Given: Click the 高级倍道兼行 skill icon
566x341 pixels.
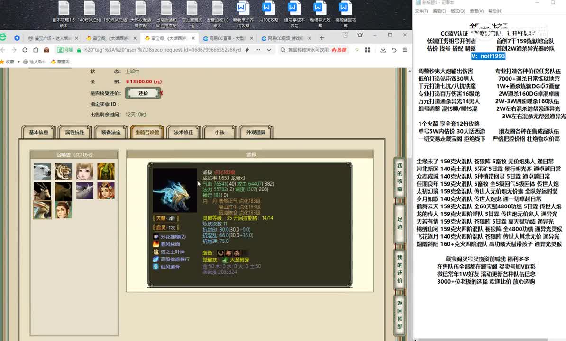Looking at the screenshot, I should [156, 259].
